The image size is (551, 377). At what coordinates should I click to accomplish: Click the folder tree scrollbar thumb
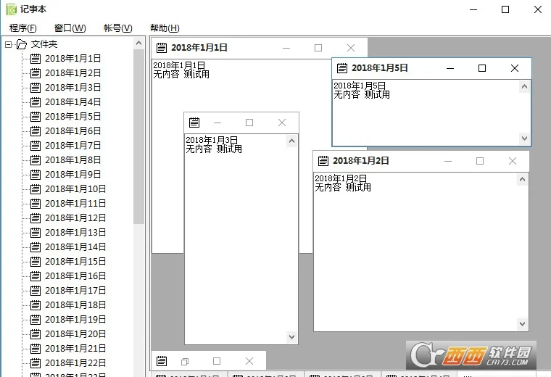[x=138, y=137]
